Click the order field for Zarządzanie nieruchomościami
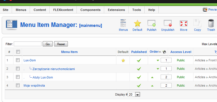The height and width of the screenshot is (102, 217). click(166, 69)
